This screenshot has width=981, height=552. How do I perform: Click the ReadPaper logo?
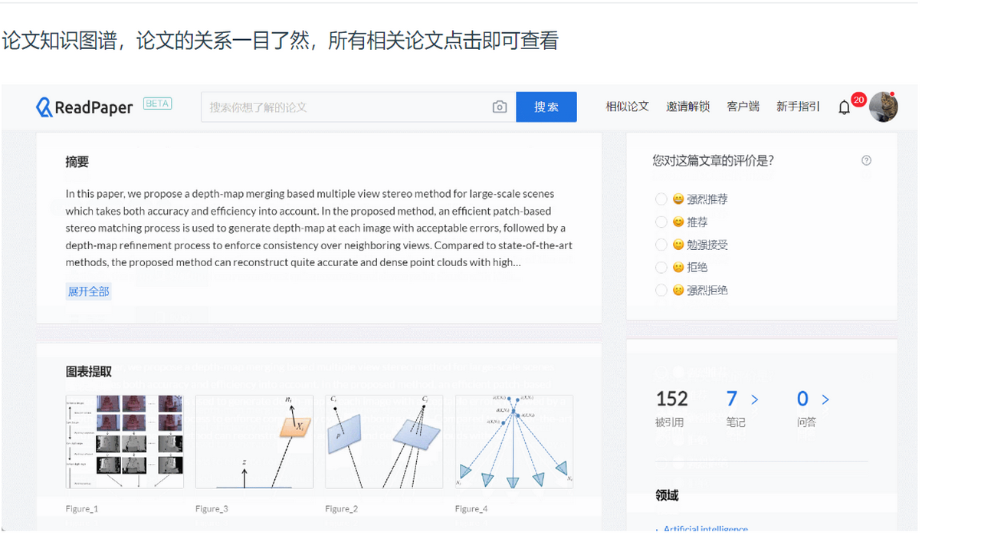click(84, 107)
